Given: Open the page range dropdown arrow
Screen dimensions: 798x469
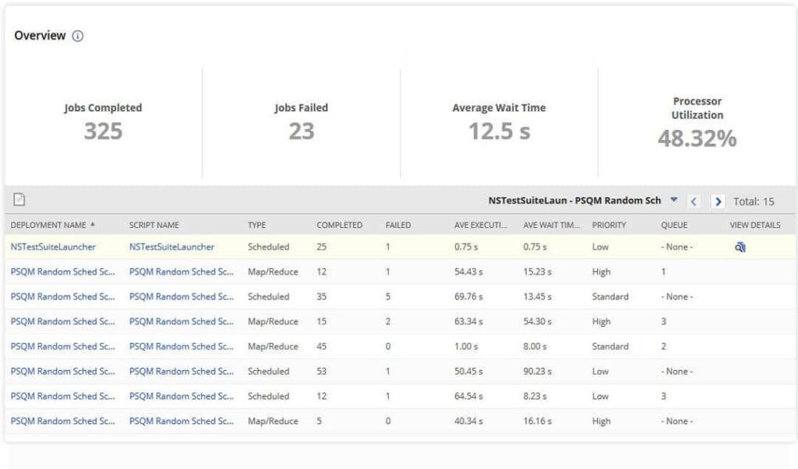Looking at the screenshot, I should [674, 200].
